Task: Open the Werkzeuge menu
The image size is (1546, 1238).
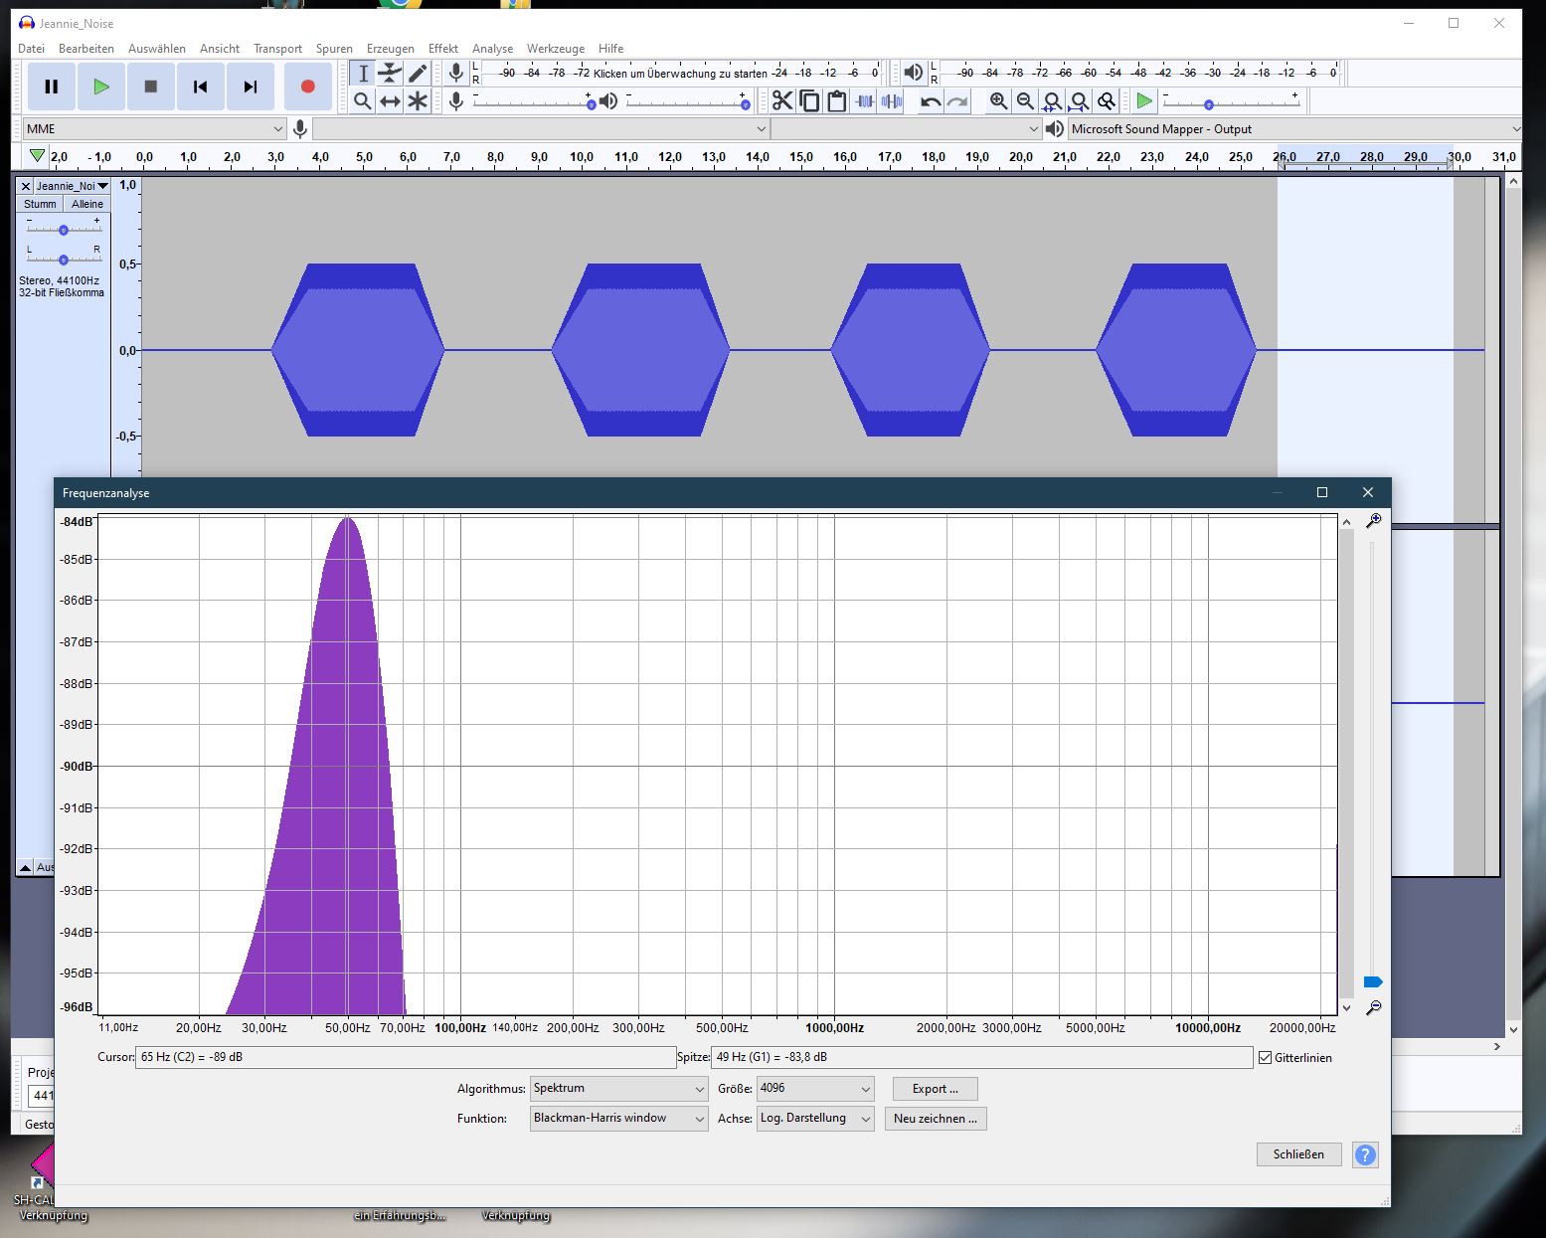Action: click(x=555, y=48)
